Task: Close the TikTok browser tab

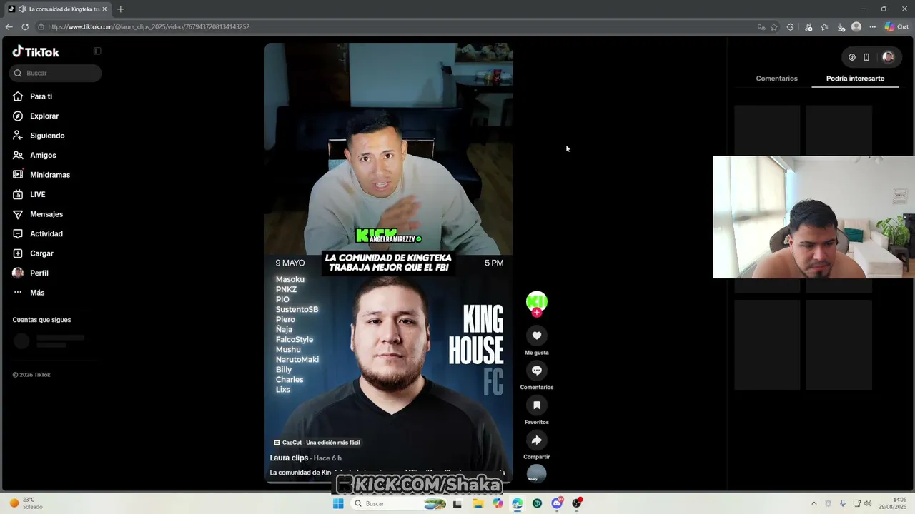Action: (x=104, y=9)
